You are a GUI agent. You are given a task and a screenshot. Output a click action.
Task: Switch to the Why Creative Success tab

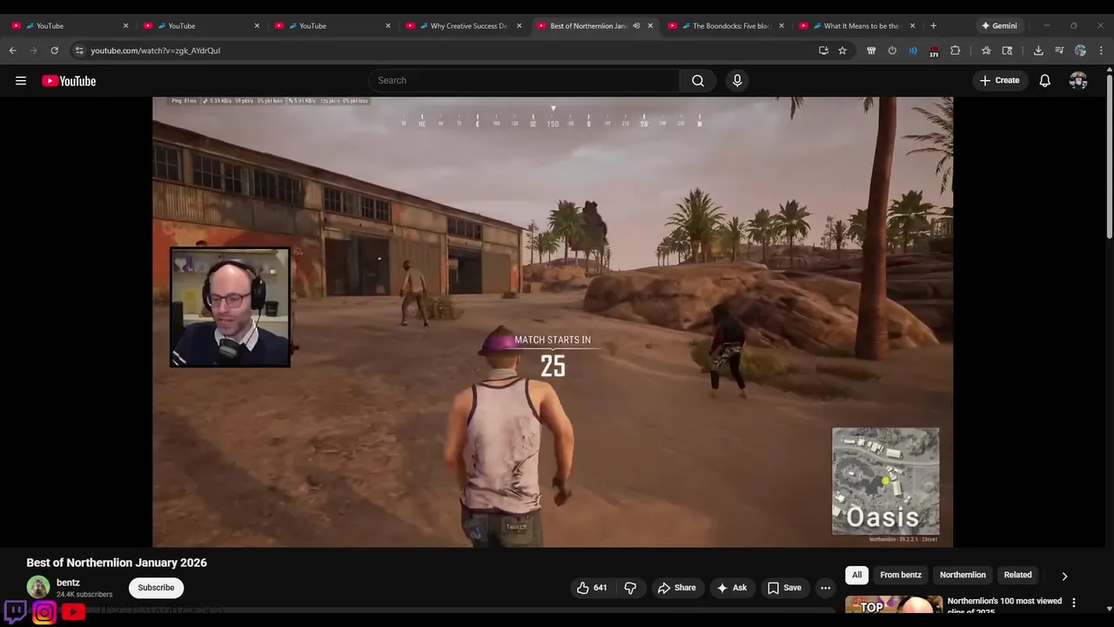tap(464, 25)
